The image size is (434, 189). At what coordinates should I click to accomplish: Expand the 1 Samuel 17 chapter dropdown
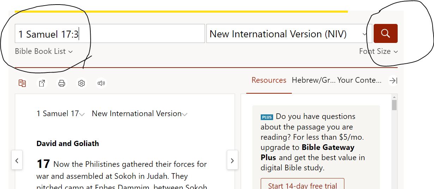pyautogui.click(x=60, y=114)
